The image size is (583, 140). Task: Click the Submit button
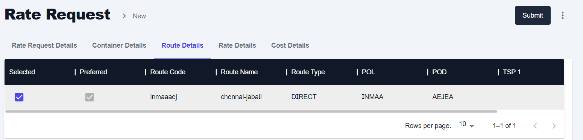tap(533, 15)
